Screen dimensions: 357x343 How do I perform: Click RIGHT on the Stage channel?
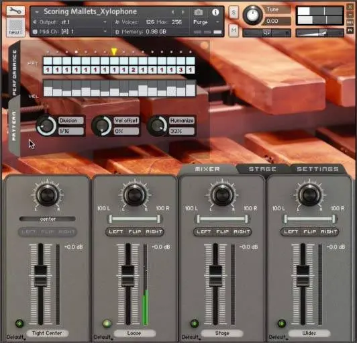[x=242, y=232]
